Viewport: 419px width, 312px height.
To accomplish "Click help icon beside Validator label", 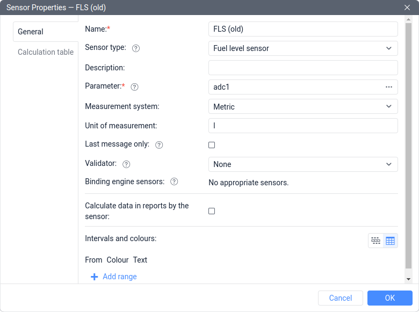I will pos(126,164).
